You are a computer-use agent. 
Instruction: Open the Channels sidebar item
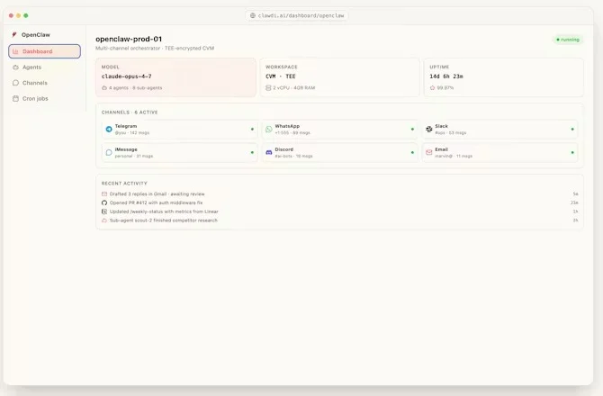tap(34, 83)
